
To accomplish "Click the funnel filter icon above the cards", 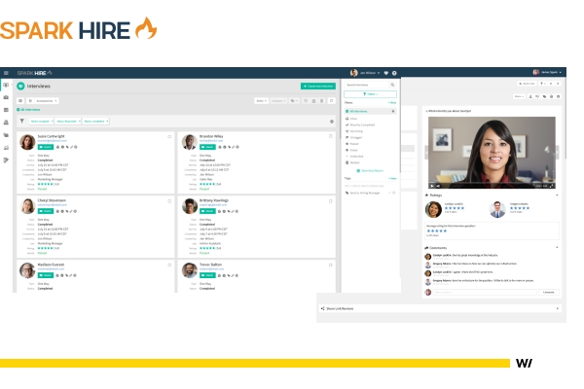I will point(20,121).
